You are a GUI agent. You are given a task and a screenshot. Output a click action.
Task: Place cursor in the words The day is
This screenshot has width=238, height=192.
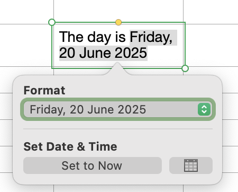(x=92, y=37)
